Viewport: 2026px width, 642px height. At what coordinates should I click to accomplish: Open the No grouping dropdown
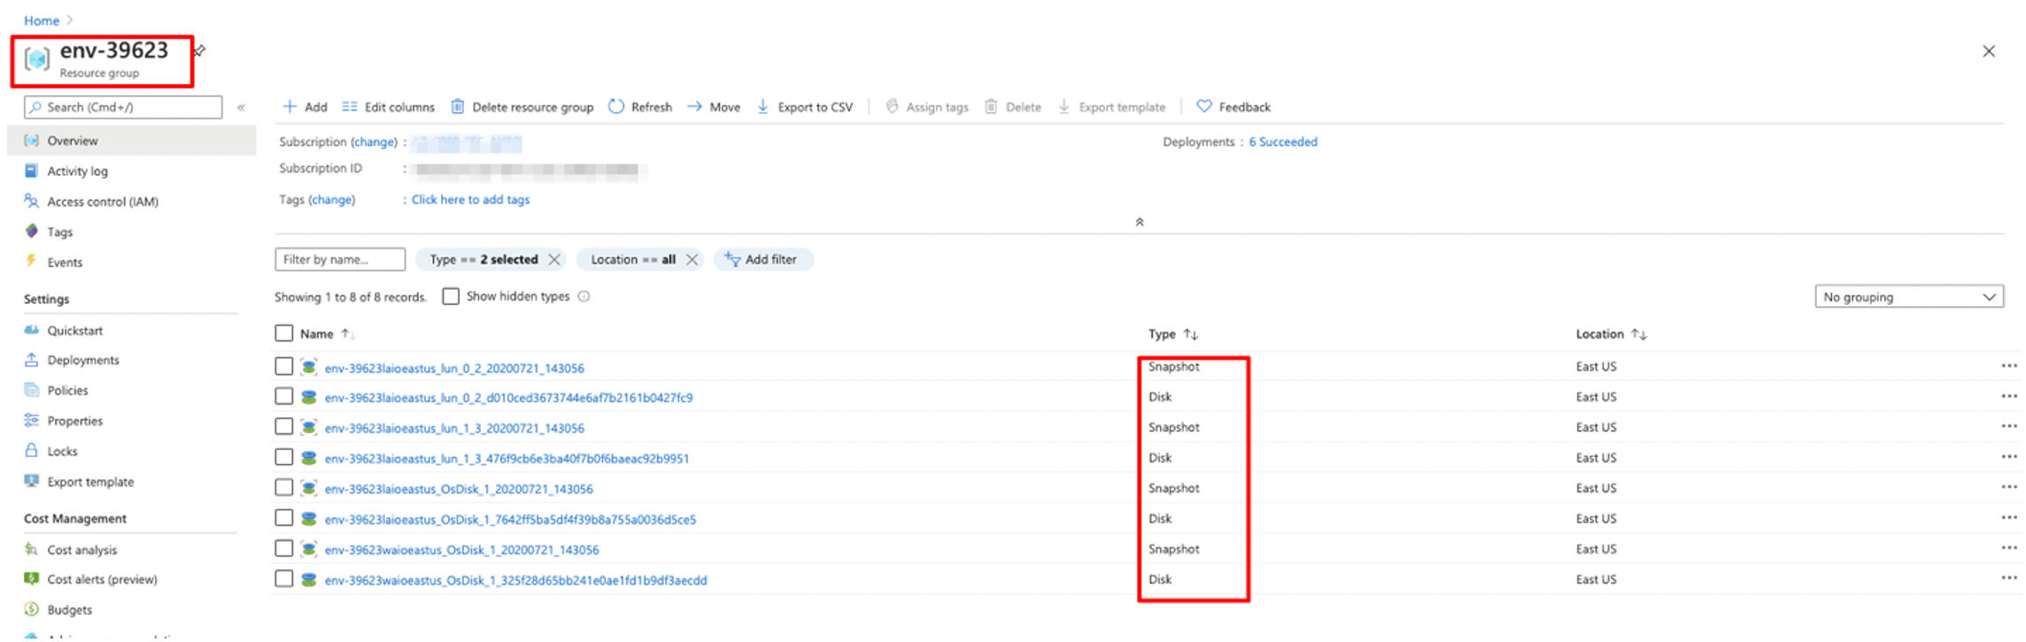click(1908, 297)
